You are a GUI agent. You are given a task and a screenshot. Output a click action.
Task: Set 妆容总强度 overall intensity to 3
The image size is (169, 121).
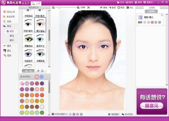pyautogui.click(x=74, y=114)
